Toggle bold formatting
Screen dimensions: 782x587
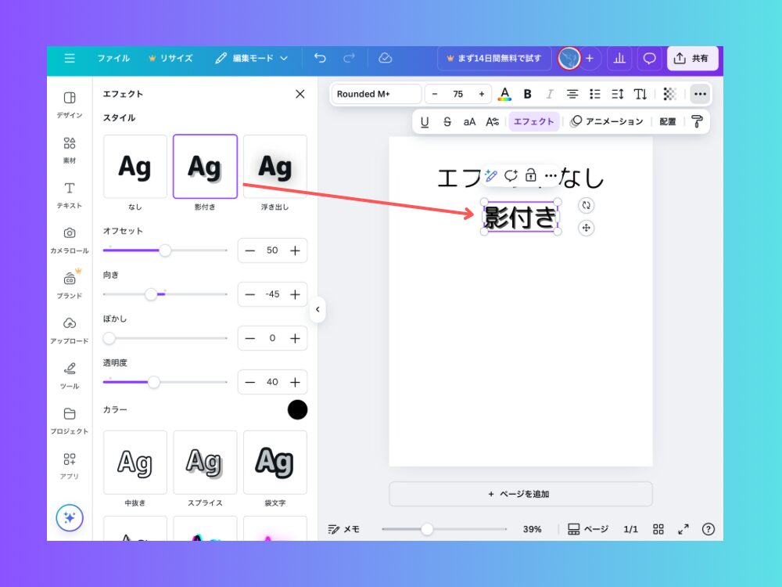pos(528,94)
